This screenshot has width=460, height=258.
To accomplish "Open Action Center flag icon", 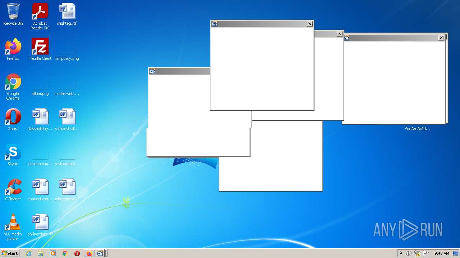I will coord(426,253).
